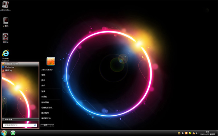Click the QQ penguin icon in Start menu
The width and height of the screenshot is (218, 136).
(3, 70)
